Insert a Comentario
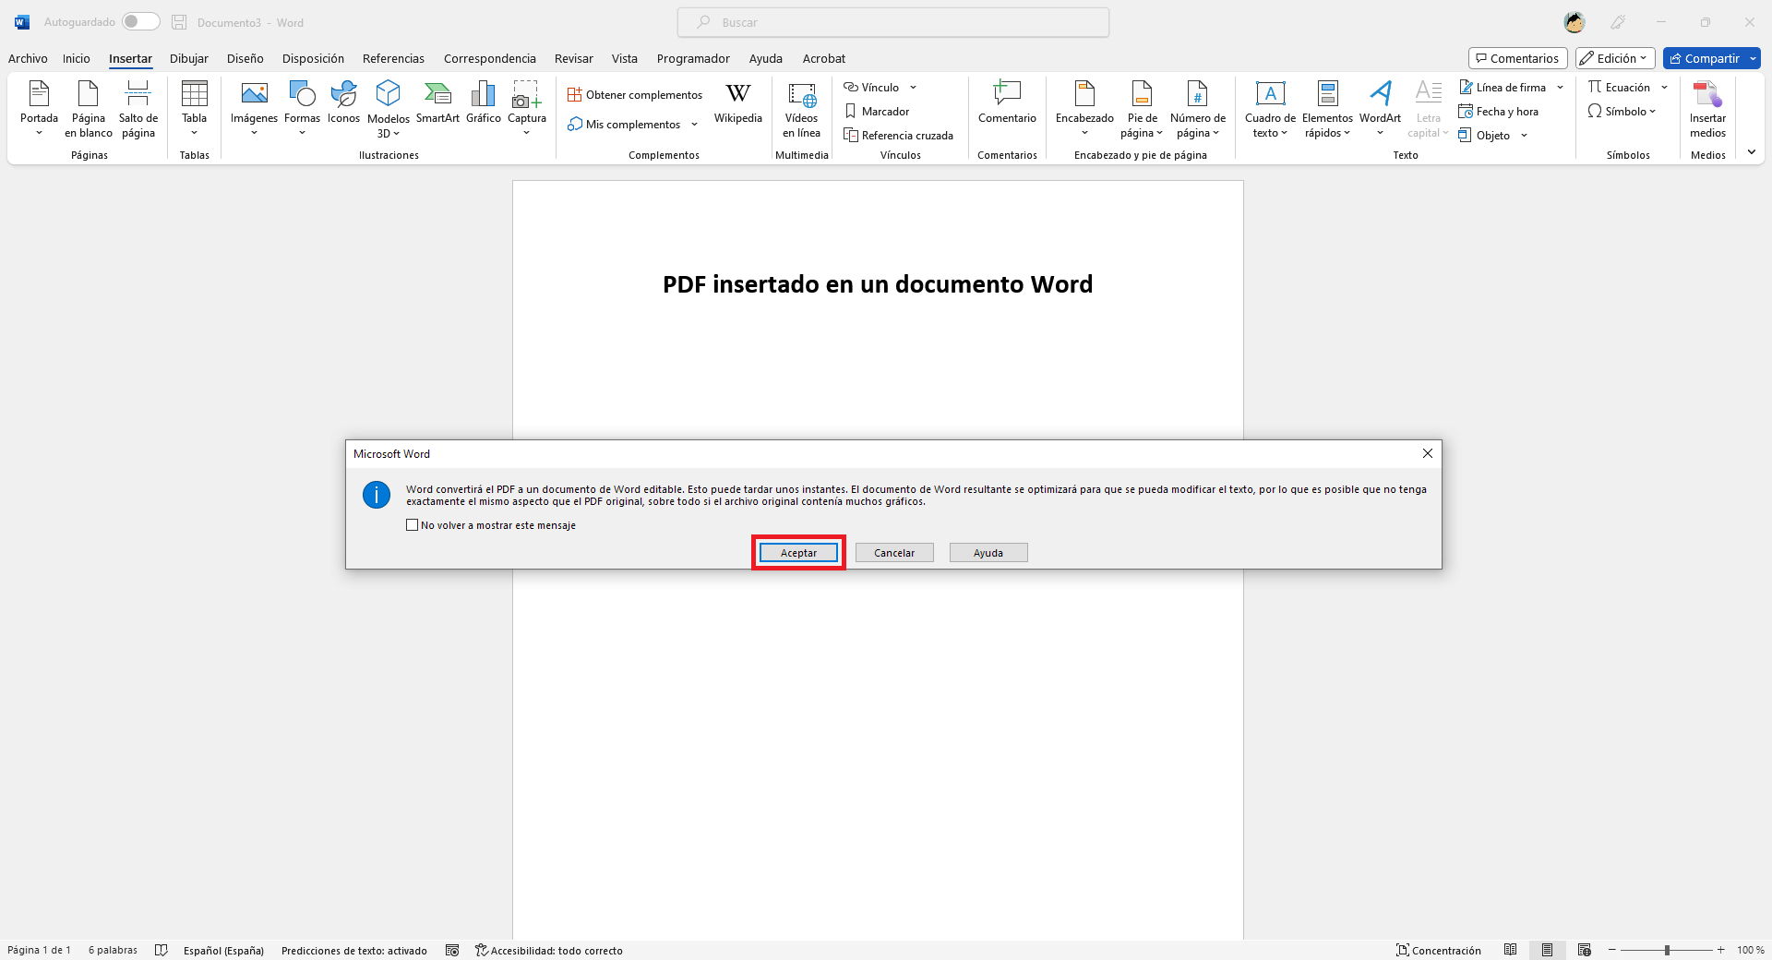1772x960 pixels. [1007, 103]
